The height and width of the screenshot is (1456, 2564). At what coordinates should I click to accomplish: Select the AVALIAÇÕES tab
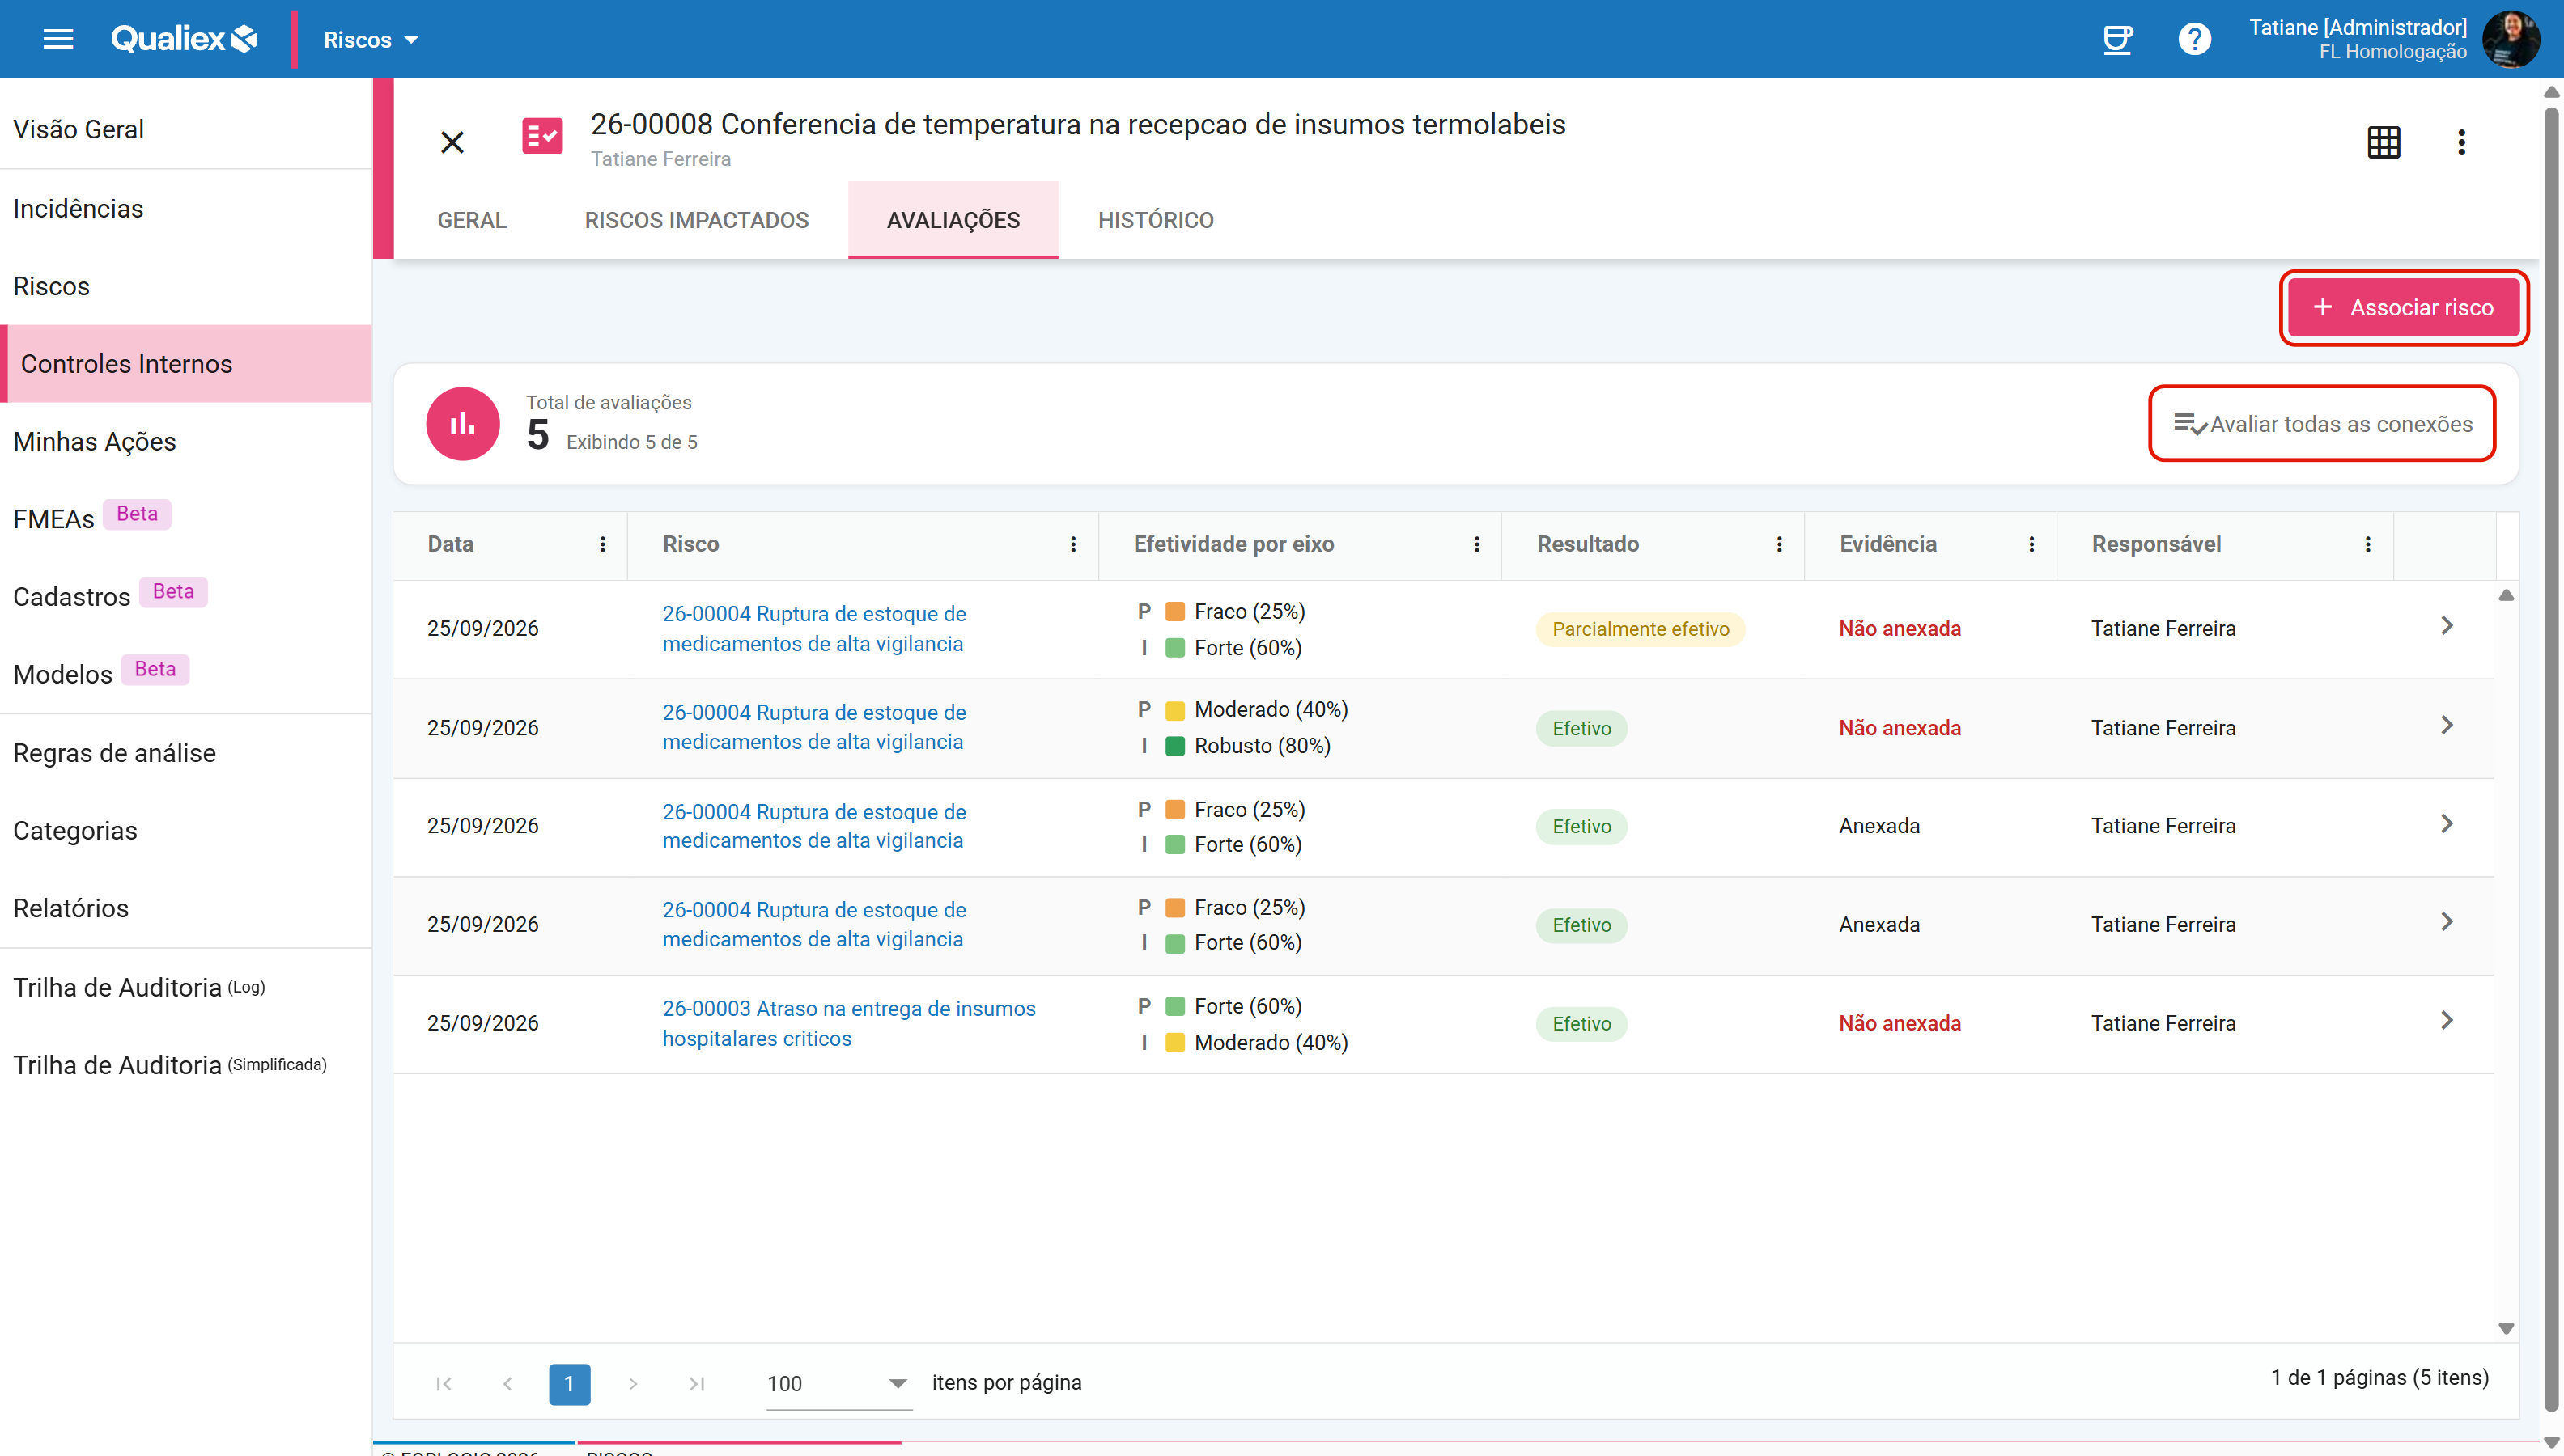coord(953,220)
